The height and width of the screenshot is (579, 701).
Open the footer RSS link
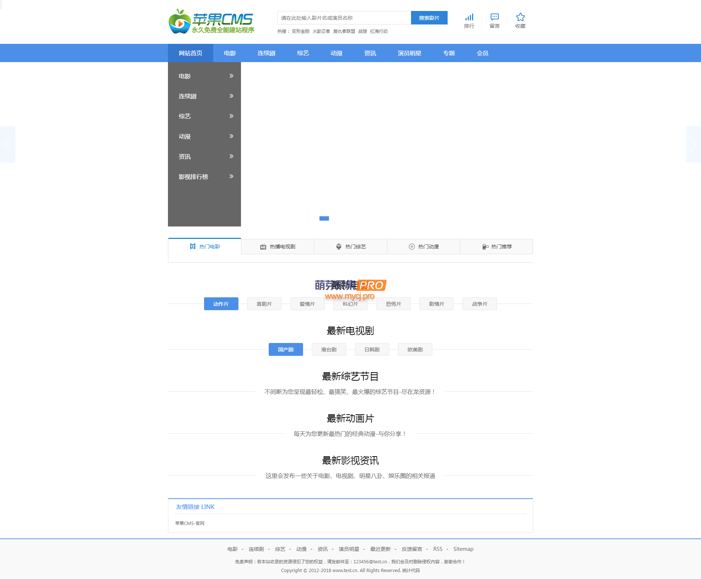coord(438,549)
